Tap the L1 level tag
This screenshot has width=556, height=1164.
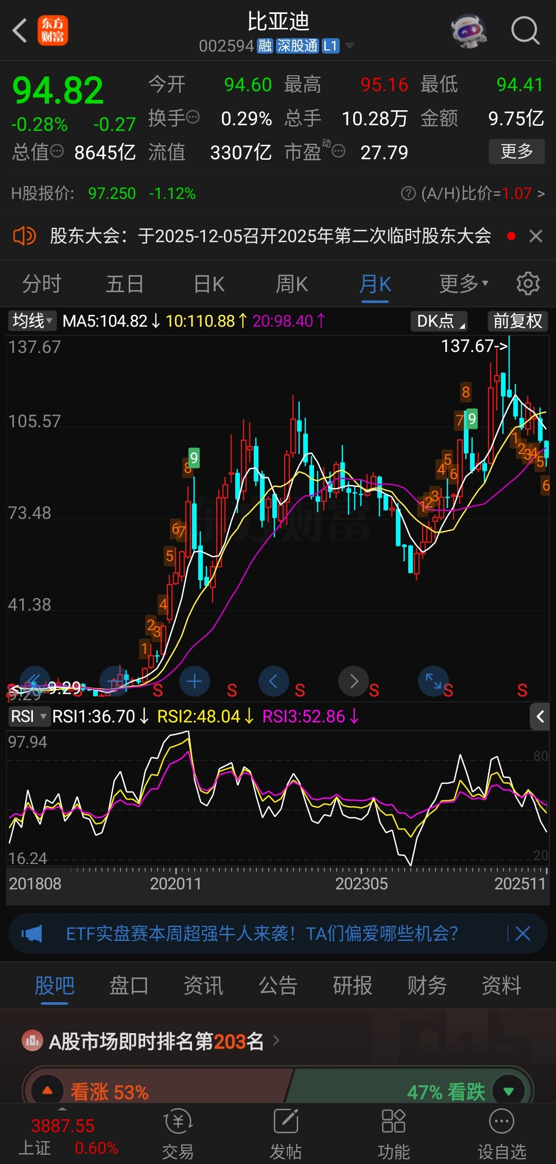click(x=331, y=46)
